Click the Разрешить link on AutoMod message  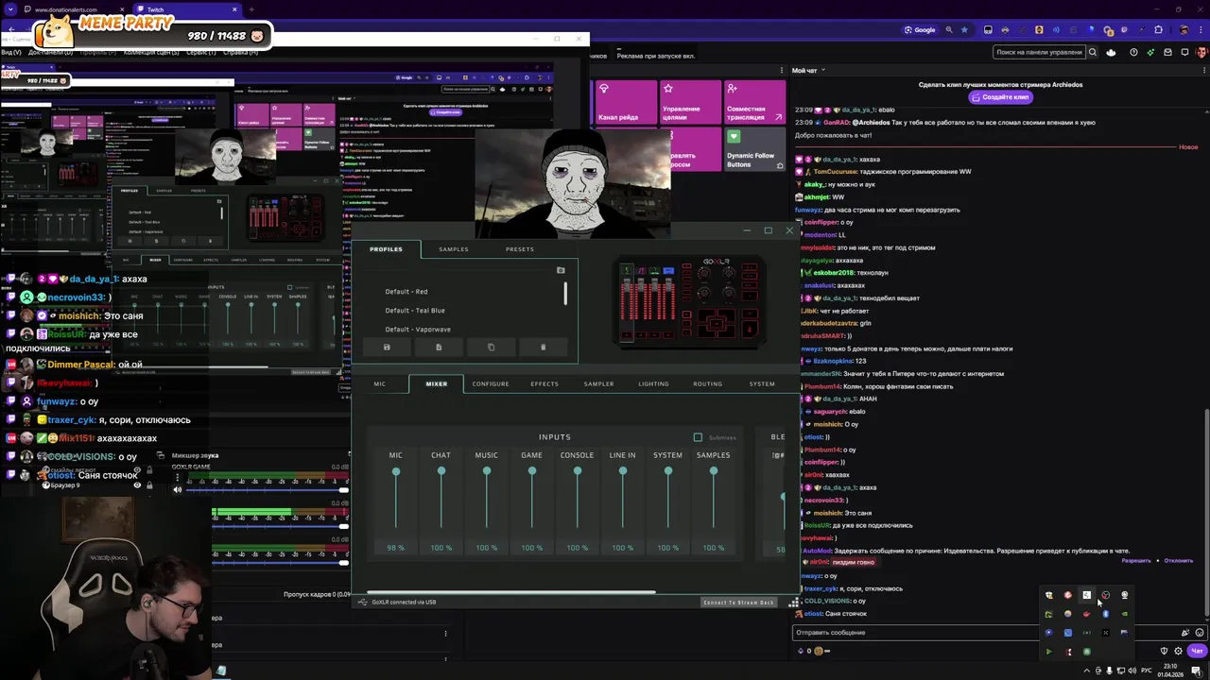[1136, 561]
